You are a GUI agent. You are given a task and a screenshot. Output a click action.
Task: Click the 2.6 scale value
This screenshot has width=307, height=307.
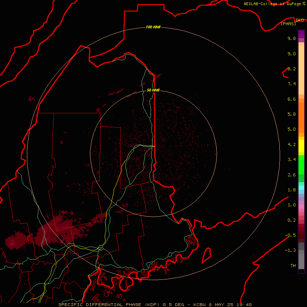[292, 175]
